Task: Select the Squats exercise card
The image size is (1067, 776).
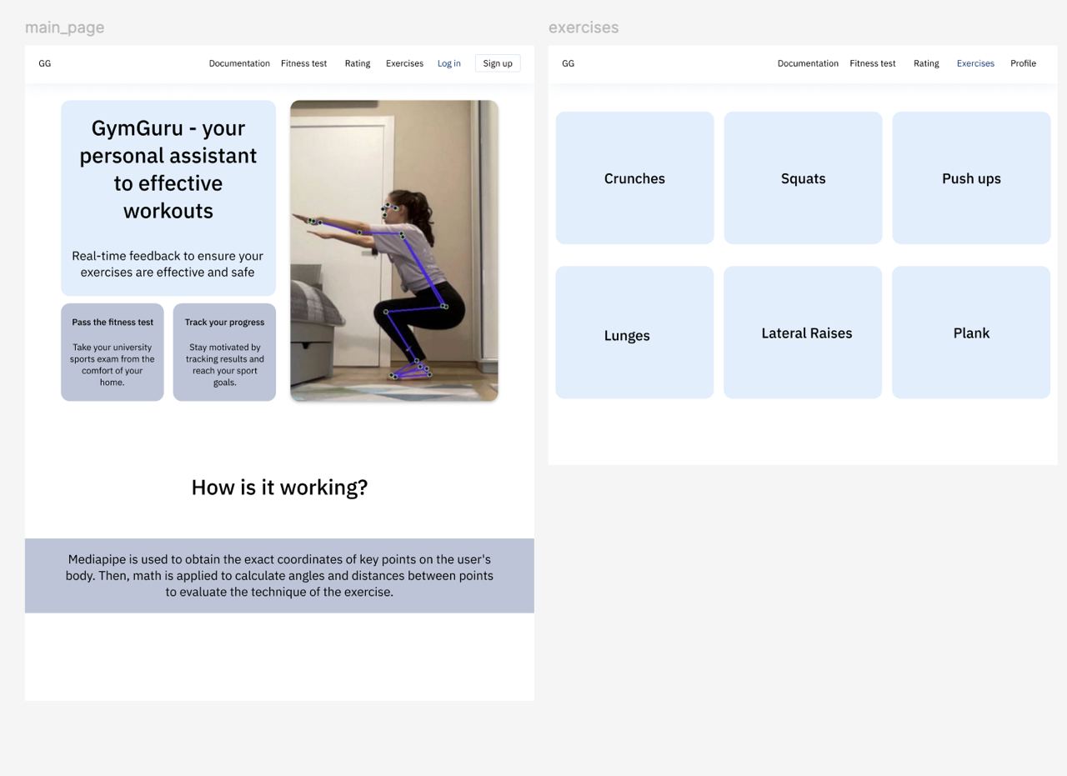Action: pos(803,178)
